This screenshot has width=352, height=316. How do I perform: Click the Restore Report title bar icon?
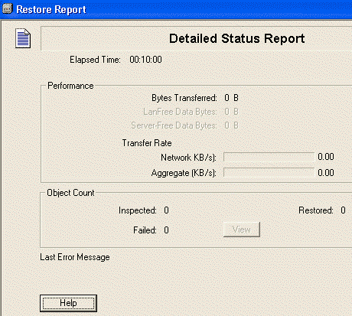(x=8, y=8)
